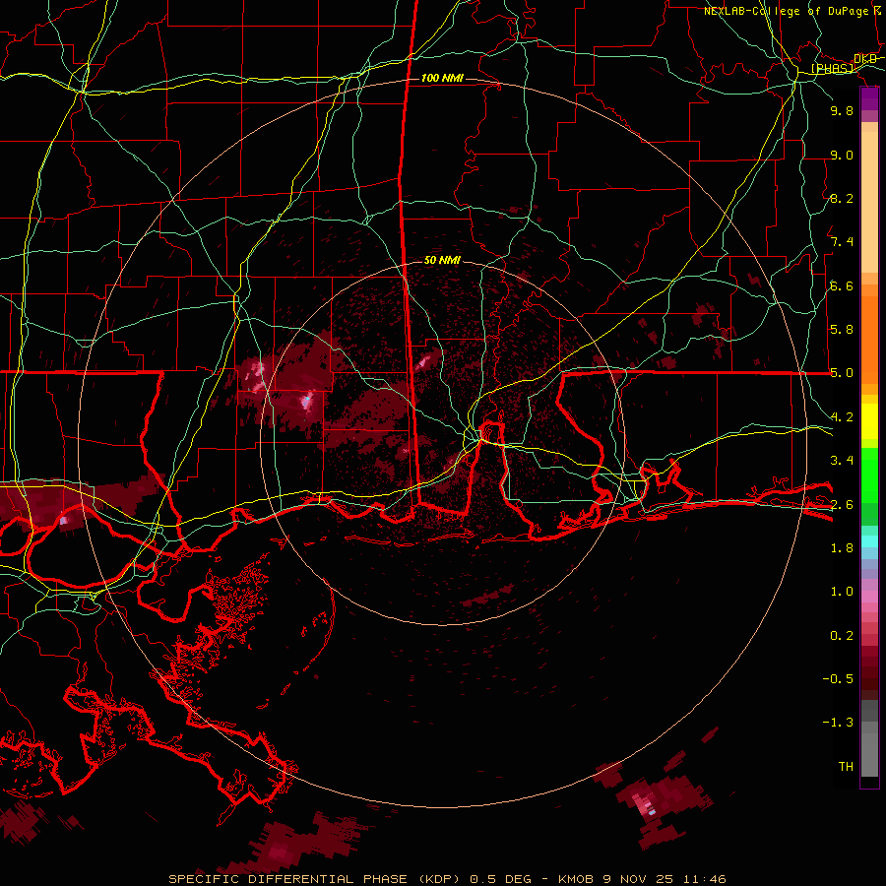
Task: Pick the purple top color bar segment
Action: point(869,96)
